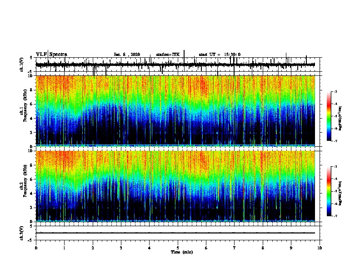Click the time axis tick label "1"
This screenshot has width=360, height=278.
[64, 248]
